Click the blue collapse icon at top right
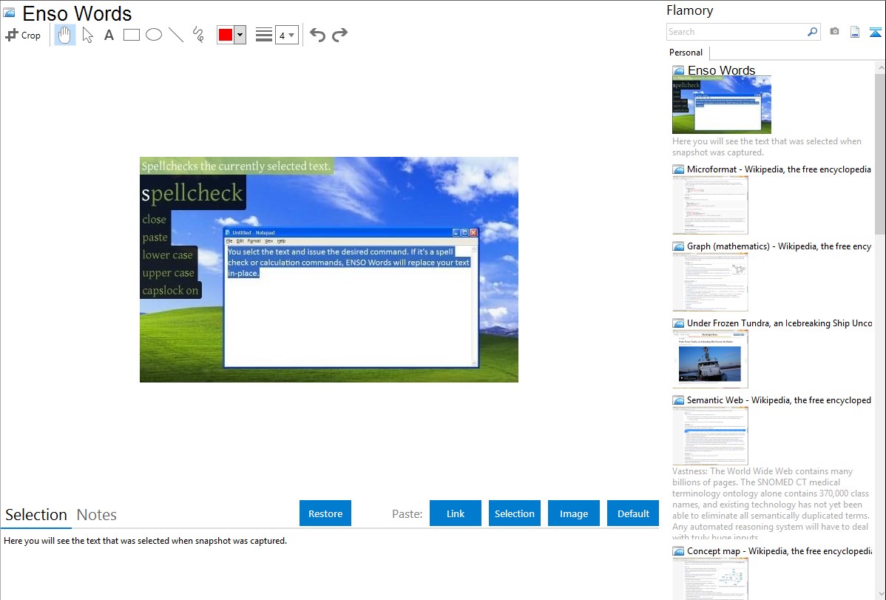 pyautogui.click(x=875, y=32)
